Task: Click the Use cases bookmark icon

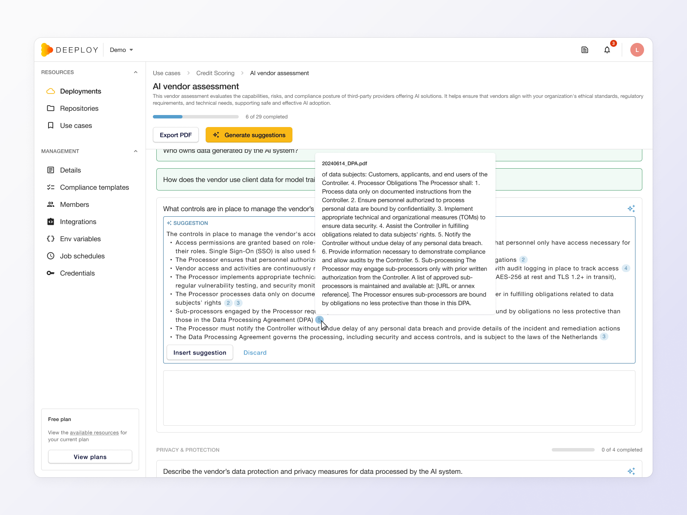Action: tap(51, 125)
